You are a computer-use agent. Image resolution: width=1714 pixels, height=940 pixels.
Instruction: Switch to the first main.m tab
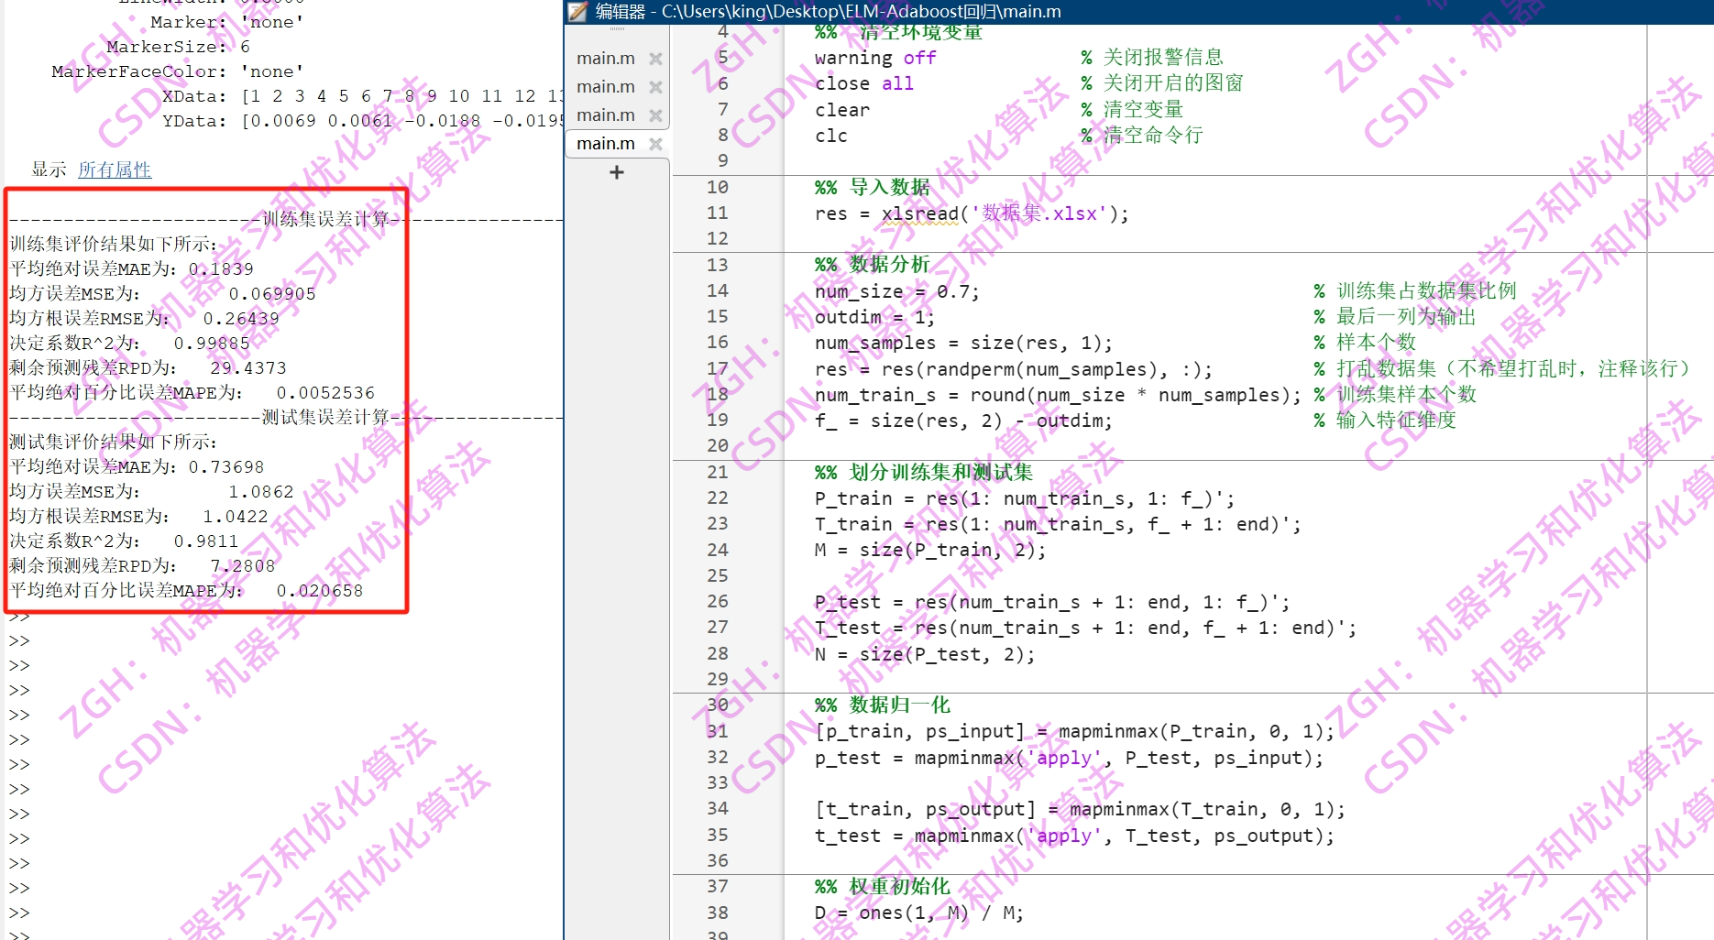click(x=605, y=58)
